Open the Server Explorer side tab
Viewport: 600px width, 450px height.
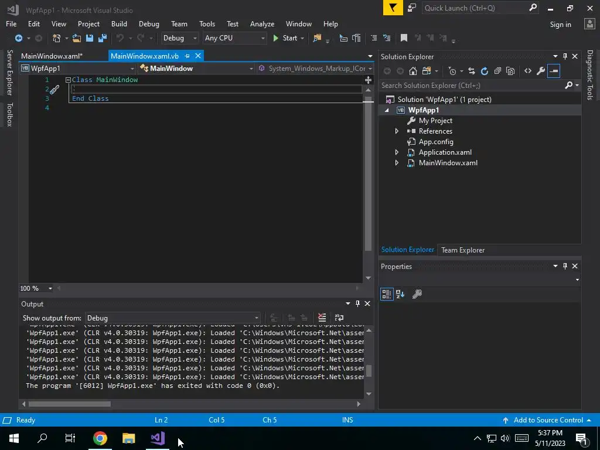(x=9, y=72)
